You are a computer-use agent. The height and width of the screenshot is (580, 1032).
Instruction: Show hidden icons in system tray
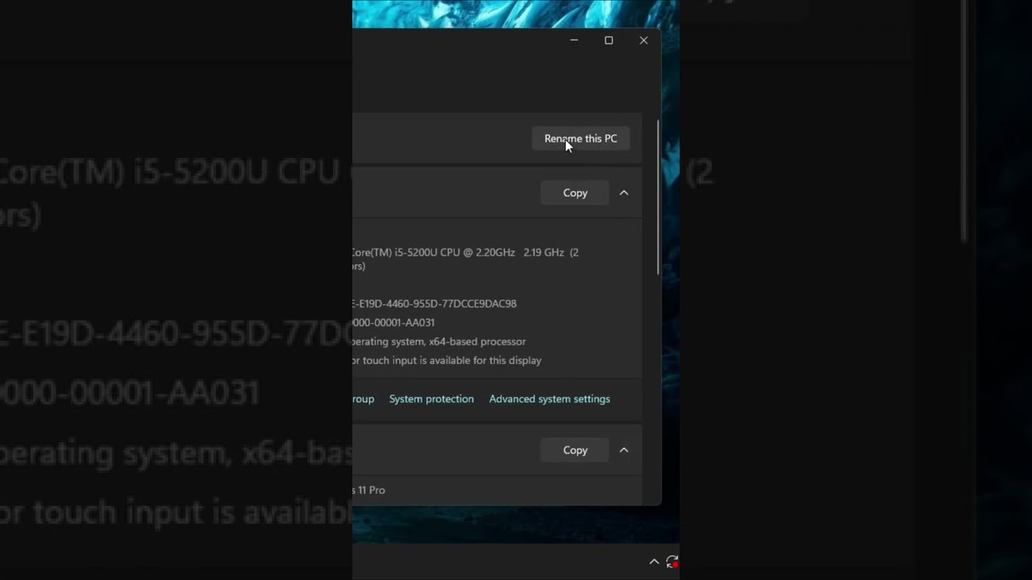[654, 561]
